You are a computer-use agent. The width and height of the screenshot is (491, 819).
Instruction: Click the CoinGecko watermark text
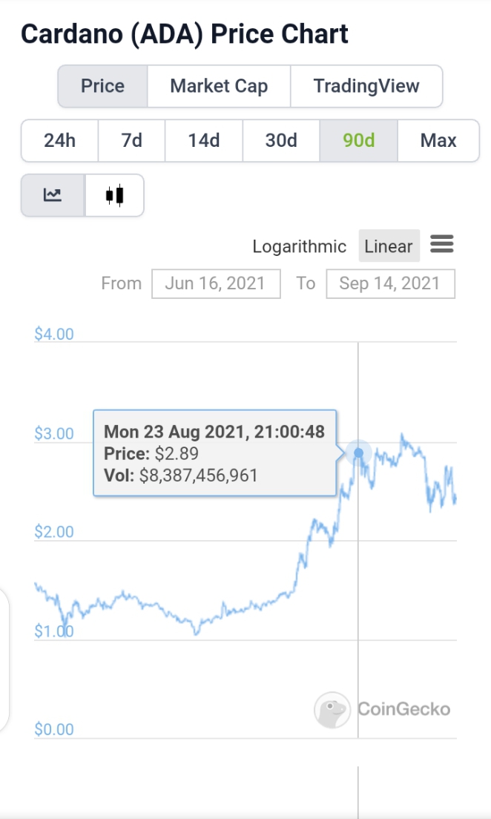click(x=403, y=709)
